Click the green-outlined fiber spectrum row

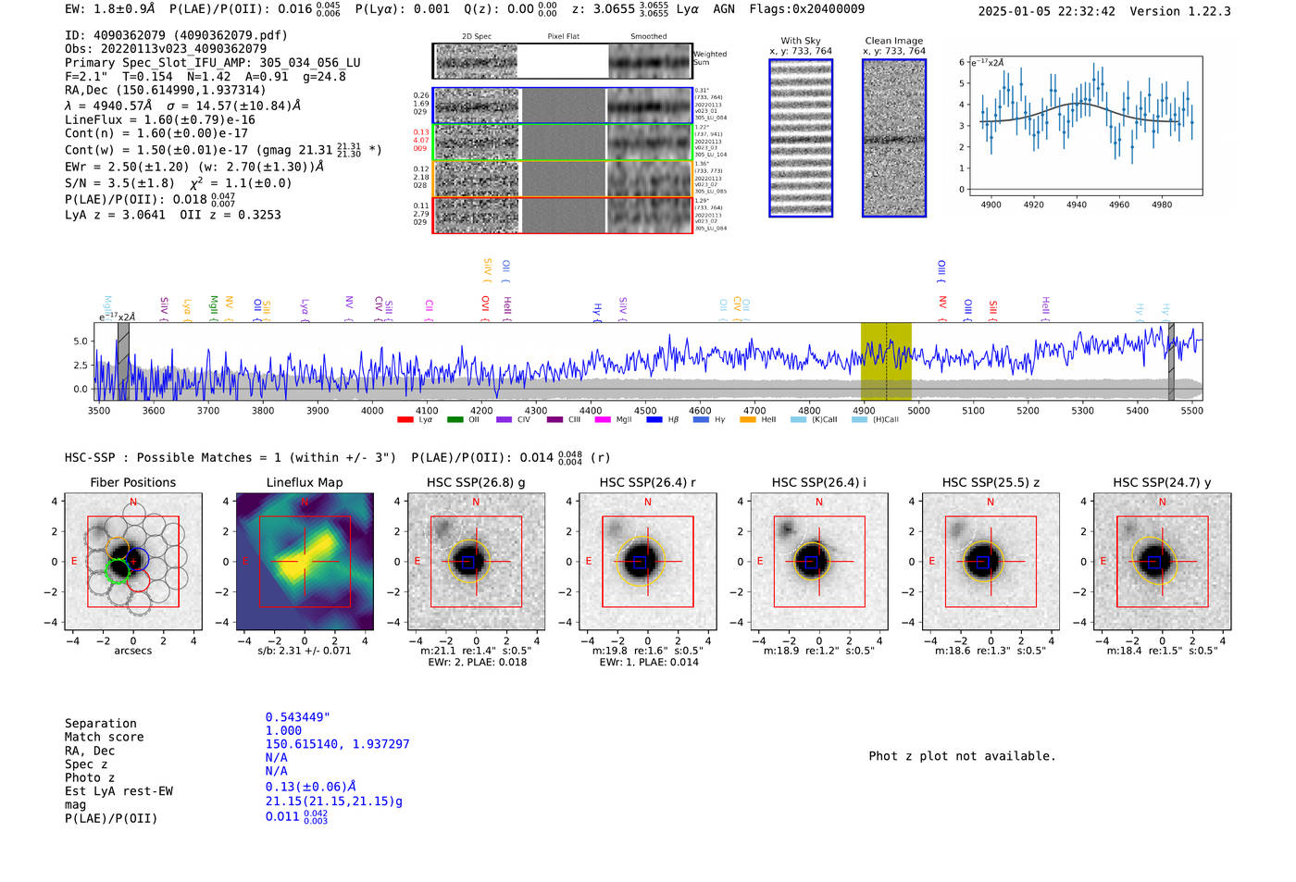coord(563,143)
